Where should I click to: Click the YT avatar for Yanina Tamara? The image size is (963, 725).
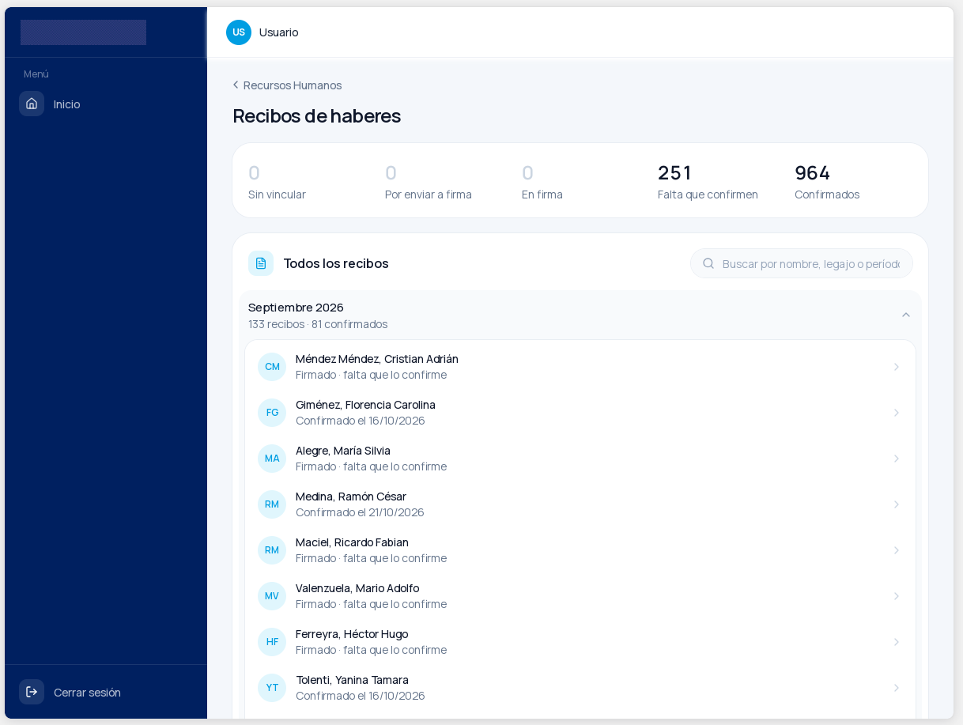point(272,688)
